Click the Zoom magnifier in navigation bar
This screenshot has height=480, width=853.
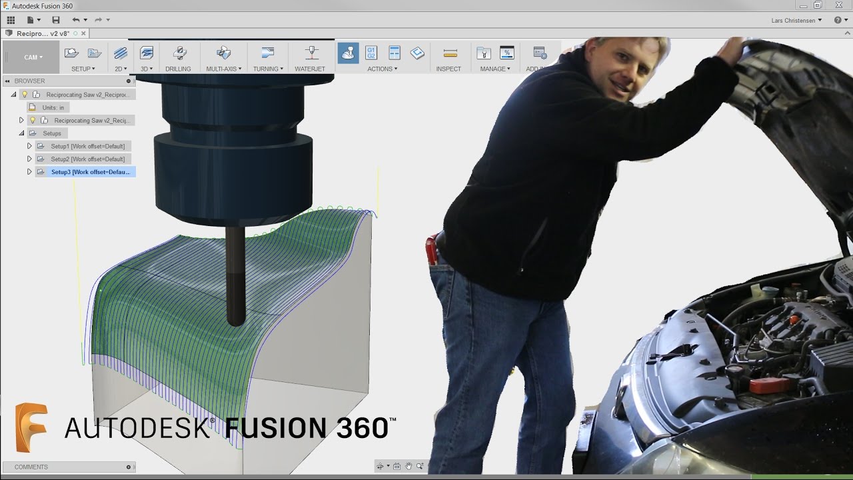(x=420, y=467)
